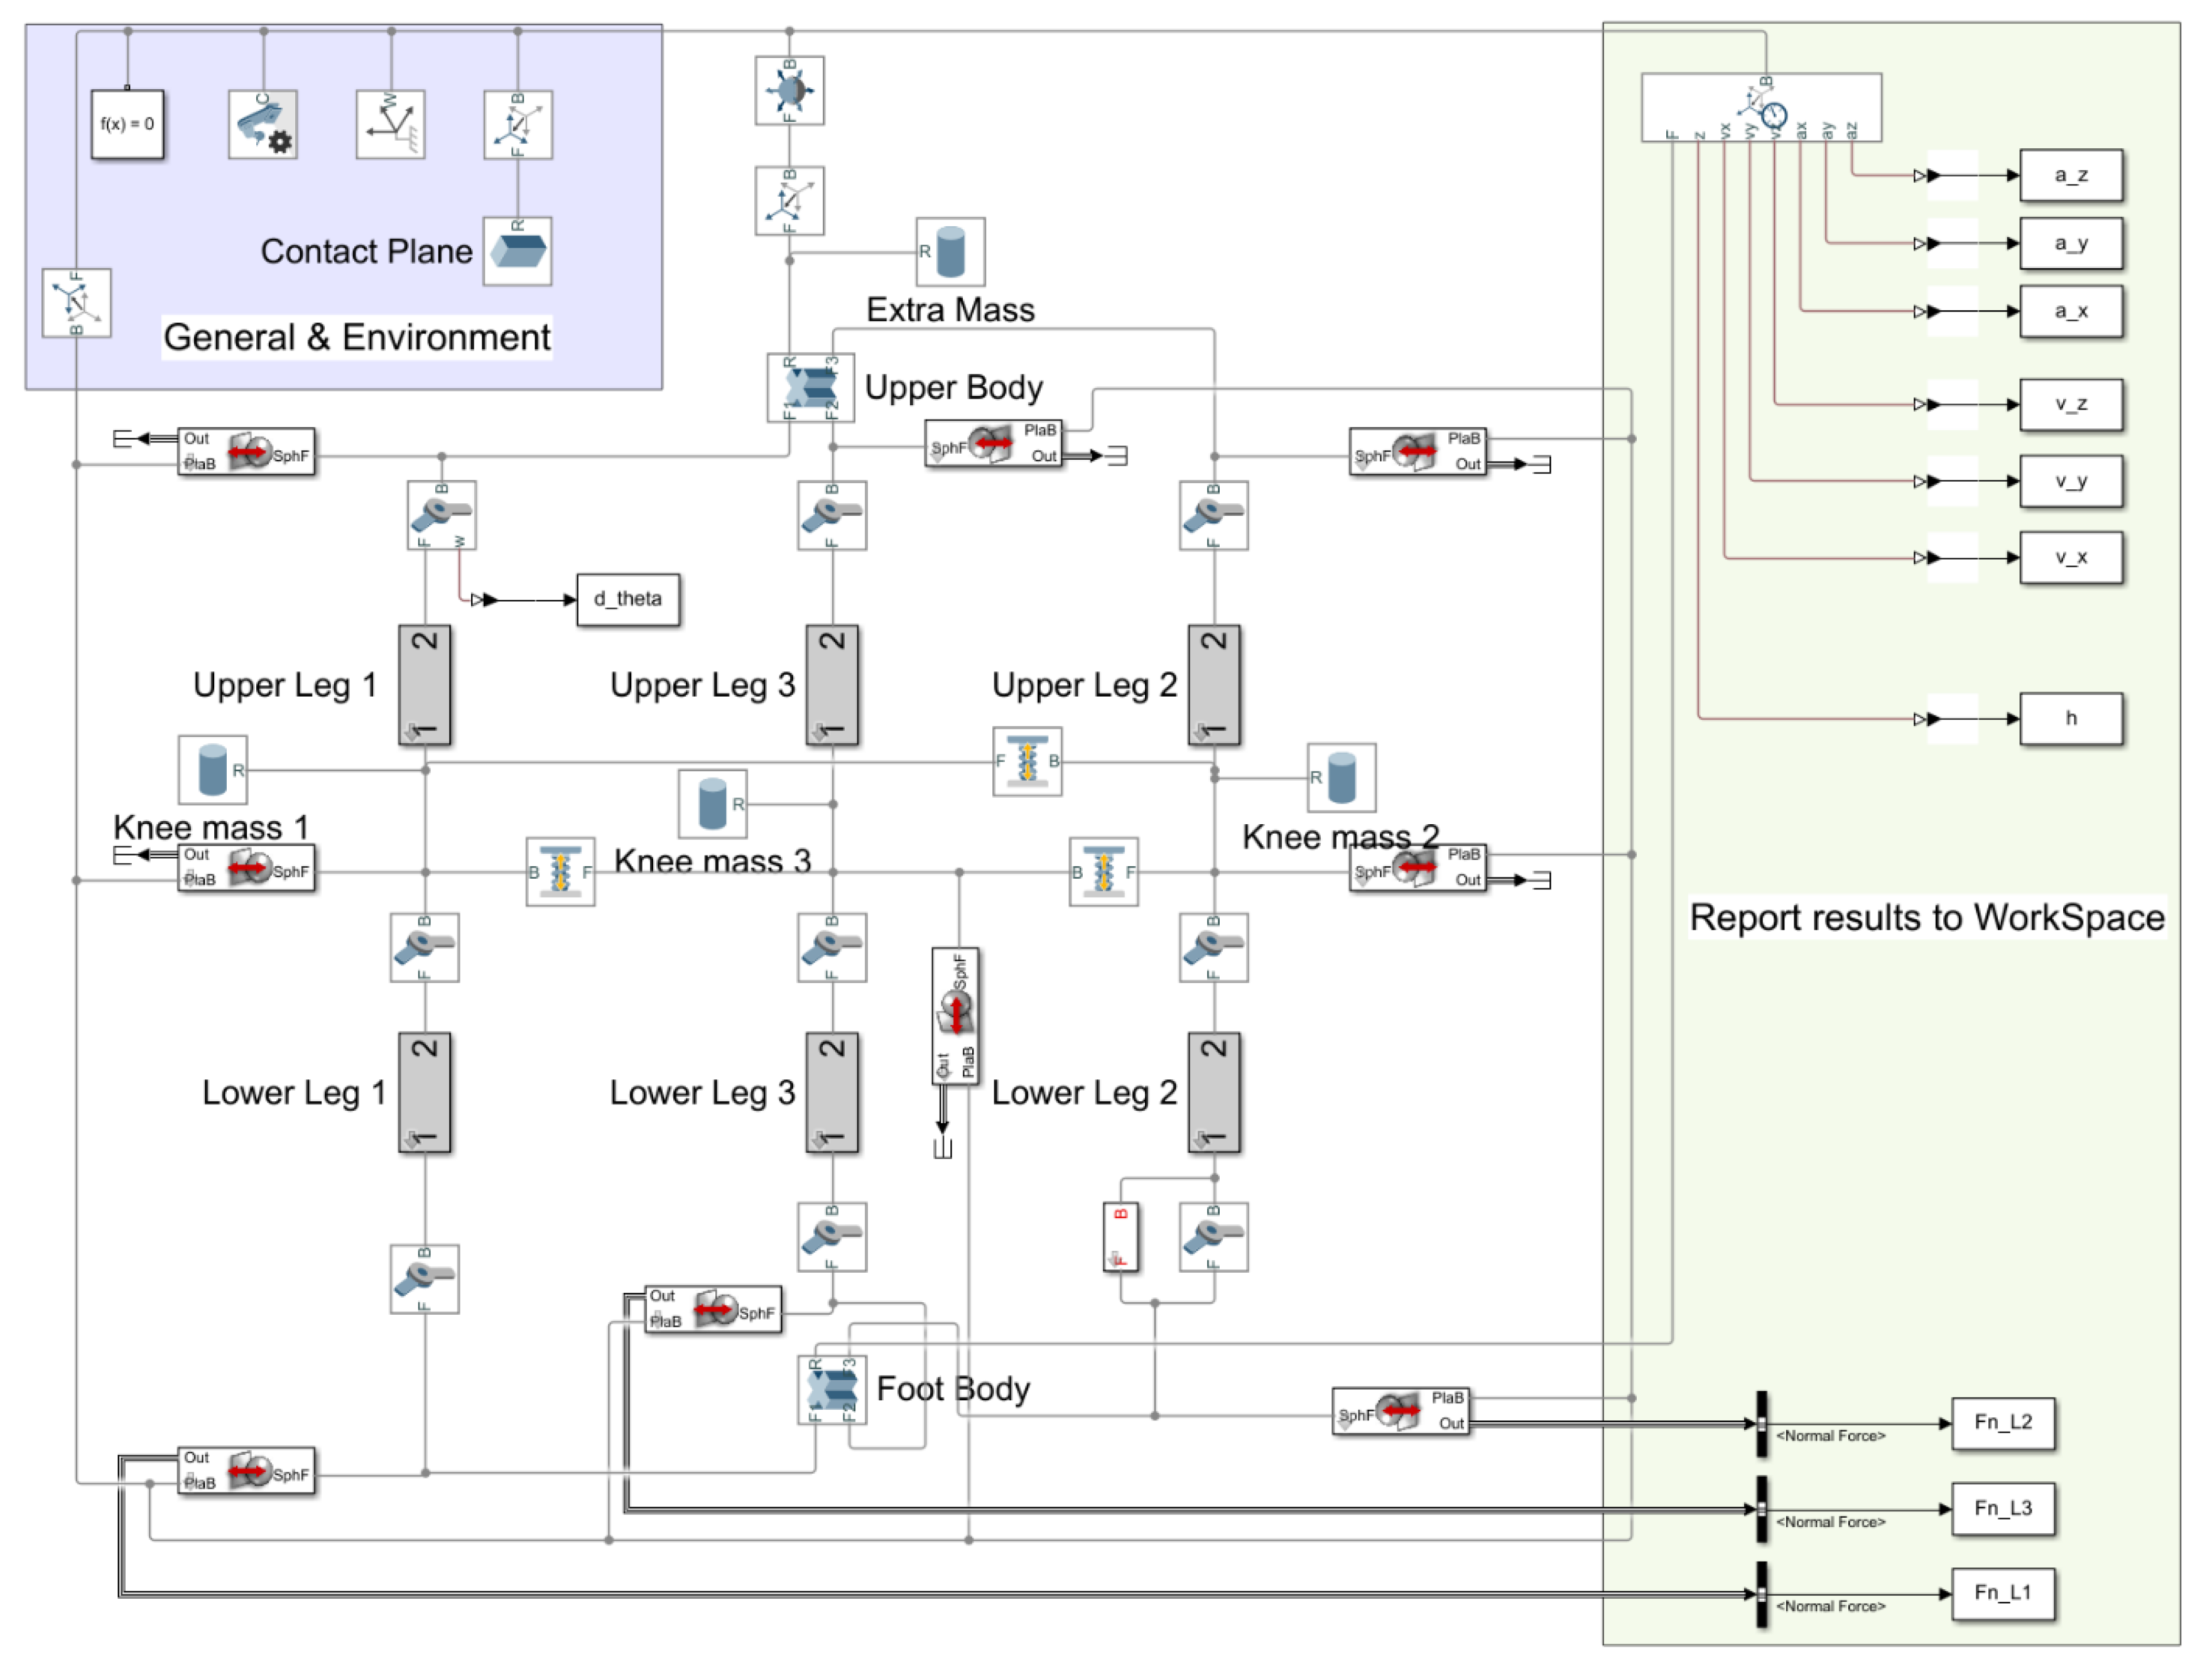This screenshot has width=2212, height=1676.
Task: Open the Upper Body solid block
Action: click(x=810, y=387)
